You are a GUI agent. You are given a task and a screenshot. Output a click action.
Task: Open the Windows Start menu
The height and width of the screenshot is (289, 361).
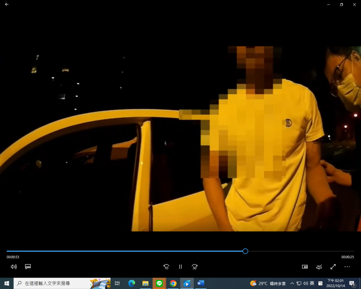coord(7,283)
